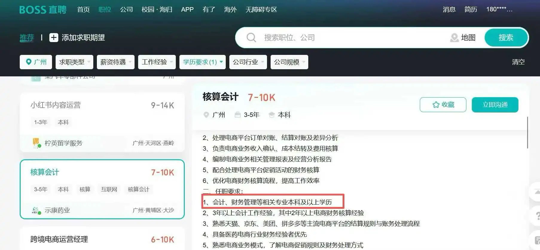Open 公司 in the top navigation
The image size is (540, 250).
126,10
